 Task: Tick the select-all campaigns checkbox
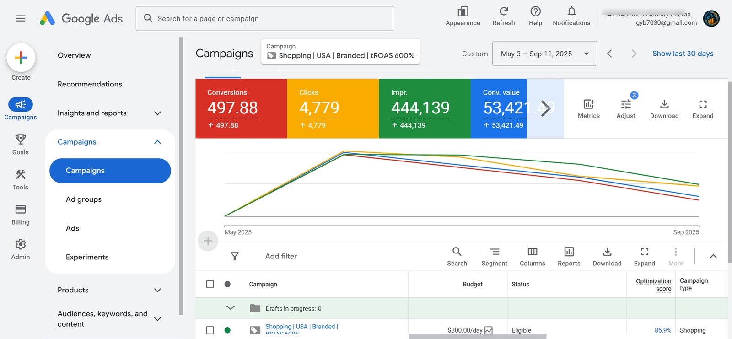210,284
